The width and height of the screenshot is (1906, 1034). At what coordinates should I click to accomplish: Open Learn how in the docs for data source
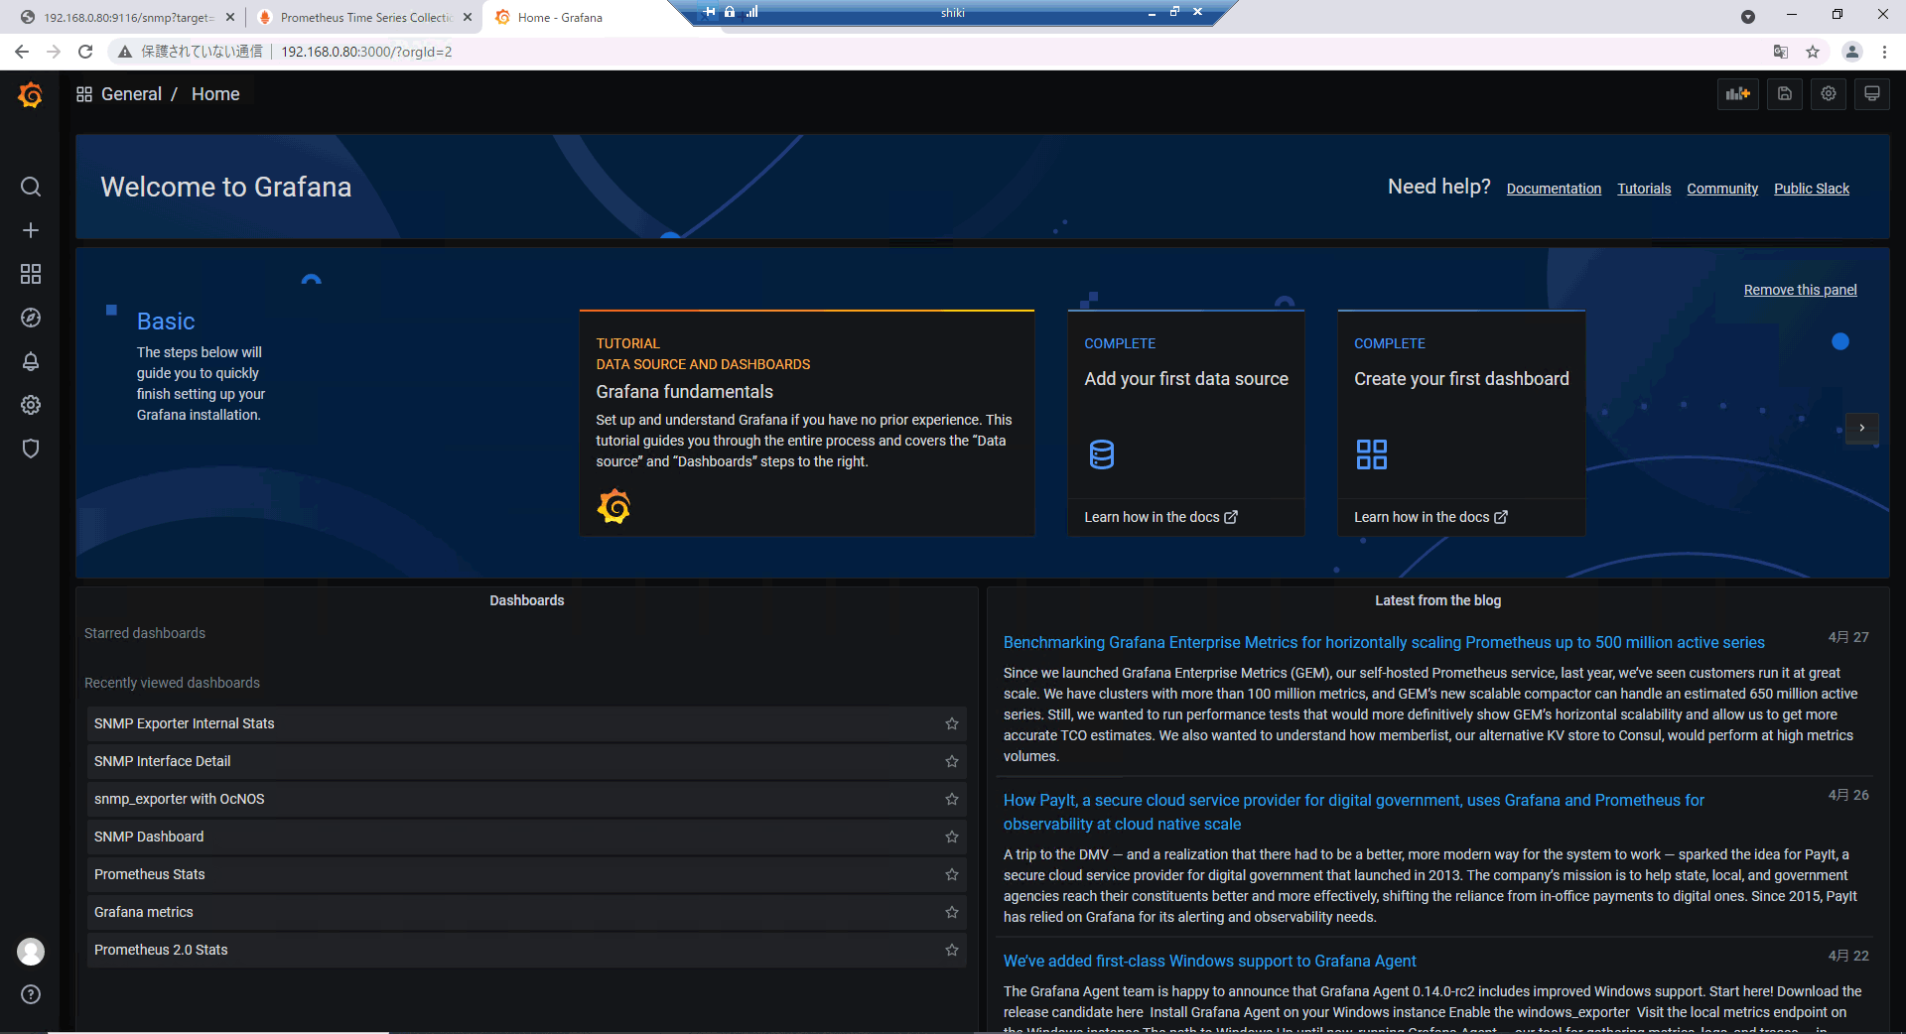(1160, 517)
